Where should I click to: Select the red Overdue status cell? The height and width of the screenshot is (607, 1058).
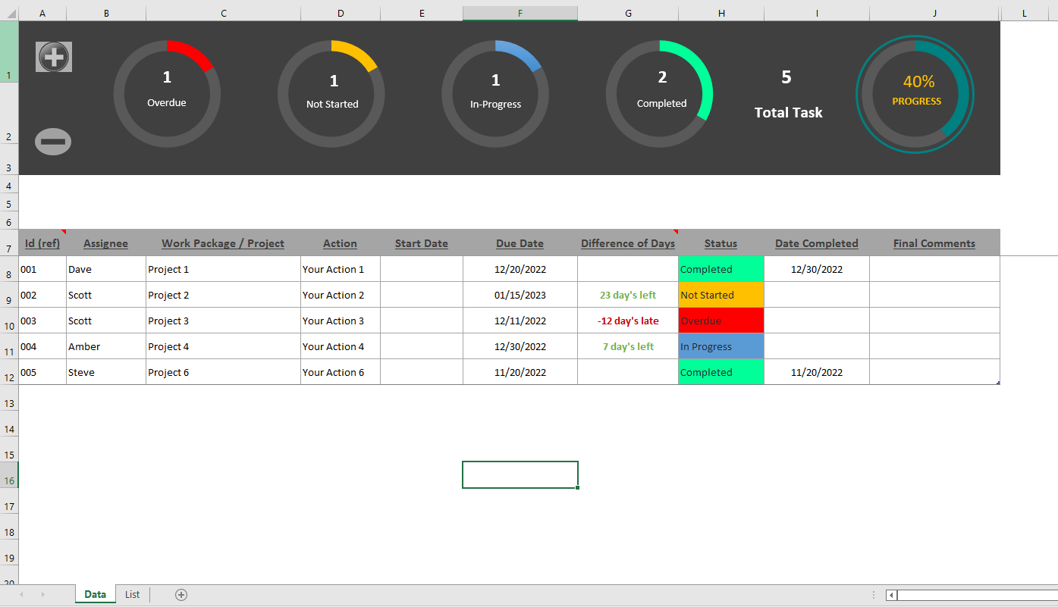click(x=721, y=321)
